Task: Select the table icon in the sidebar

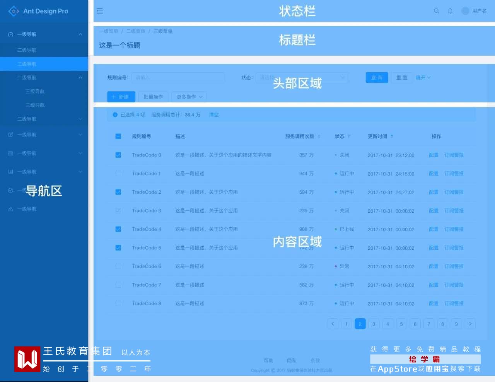Action: (11, 153)
